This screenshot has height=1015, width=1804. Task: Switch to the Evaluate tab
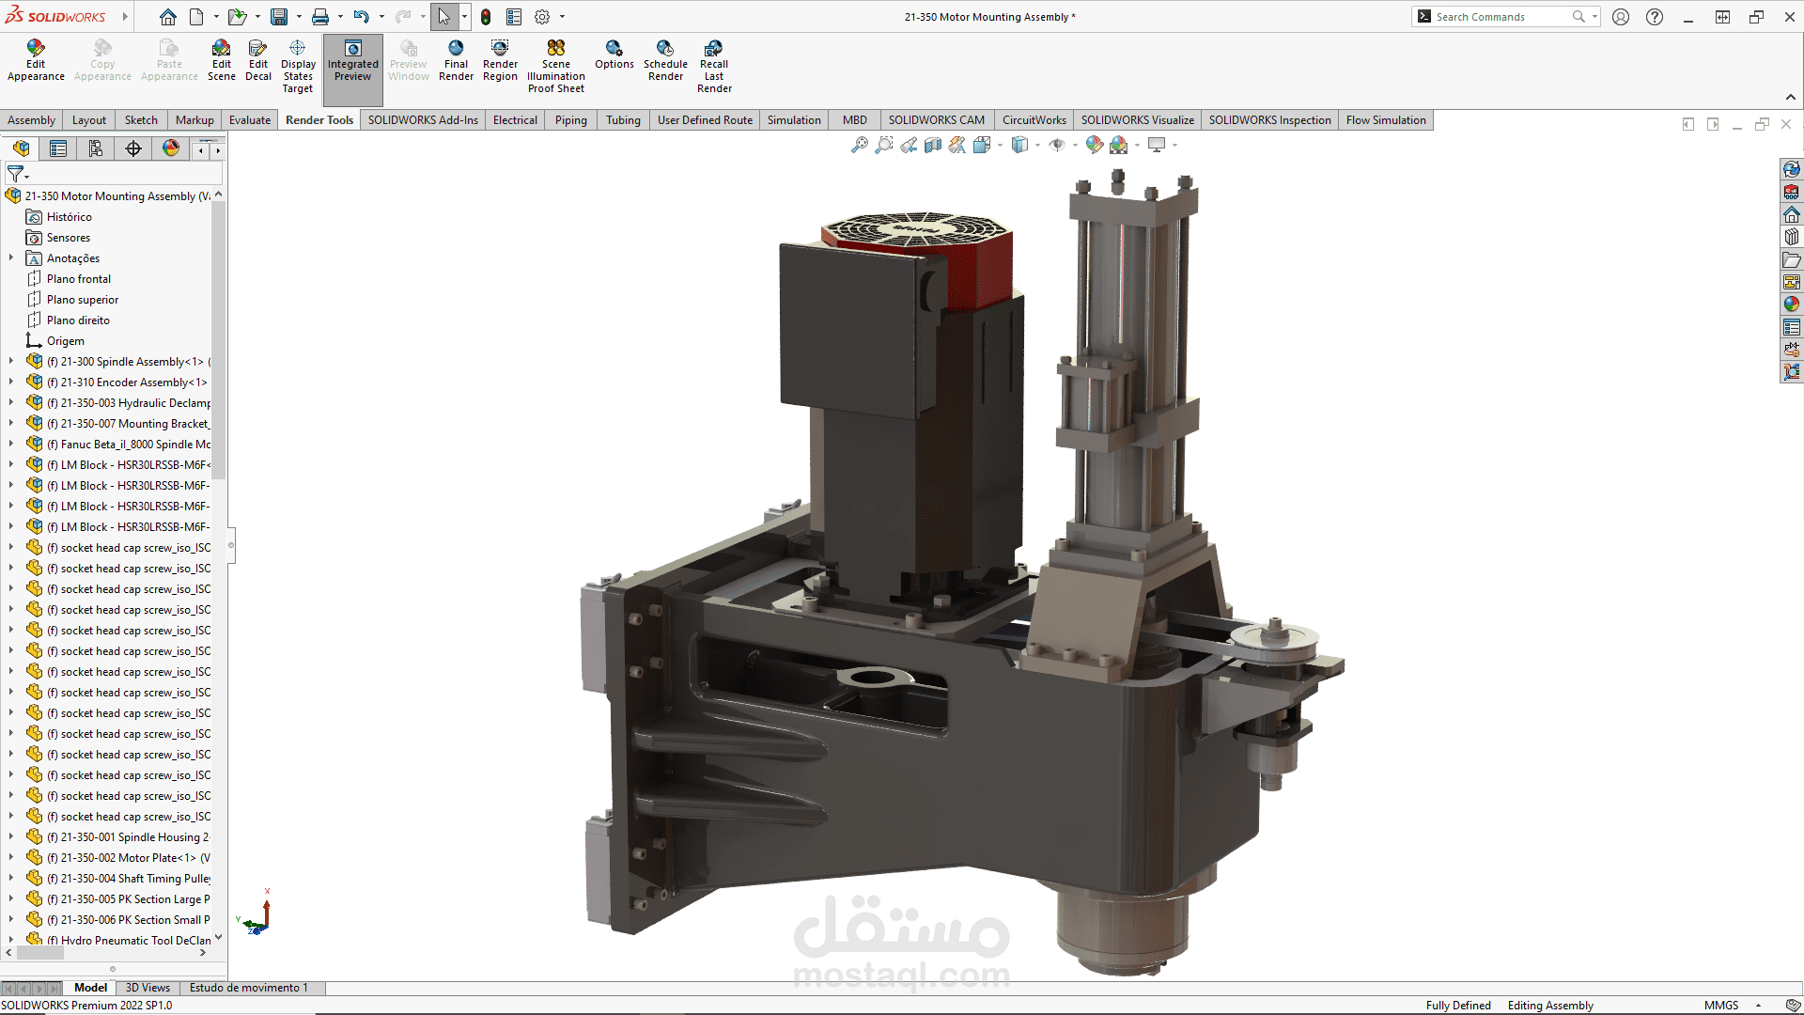(249, 120)
